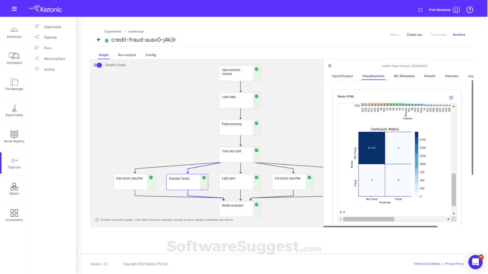Expand the navigation with the hamburger menu
This screenshot has height=274, width=488.
14,9
